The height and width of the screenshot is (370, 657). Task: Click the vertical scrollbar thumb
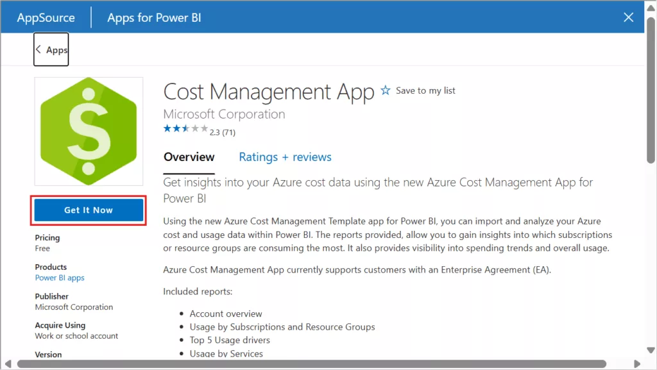(x=651, y=90)
